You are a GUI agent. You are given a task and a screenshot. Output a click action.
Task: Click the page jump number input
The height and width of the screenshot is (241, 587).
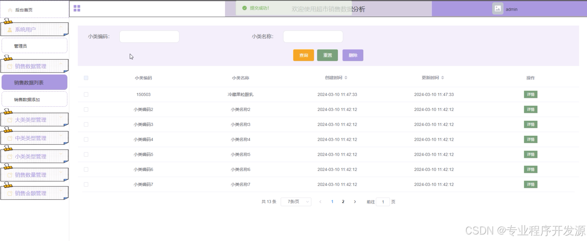(383, 202)
